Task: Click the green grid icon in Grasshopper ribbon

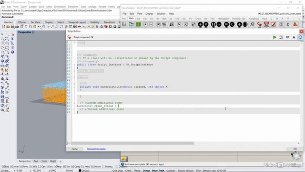Action: [138, 24]
